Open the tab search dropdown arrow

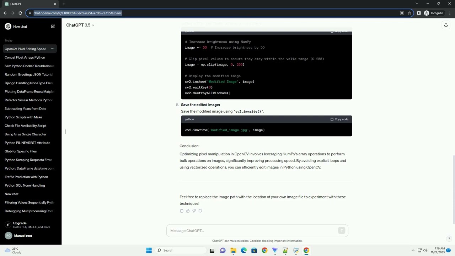(417, 4)
